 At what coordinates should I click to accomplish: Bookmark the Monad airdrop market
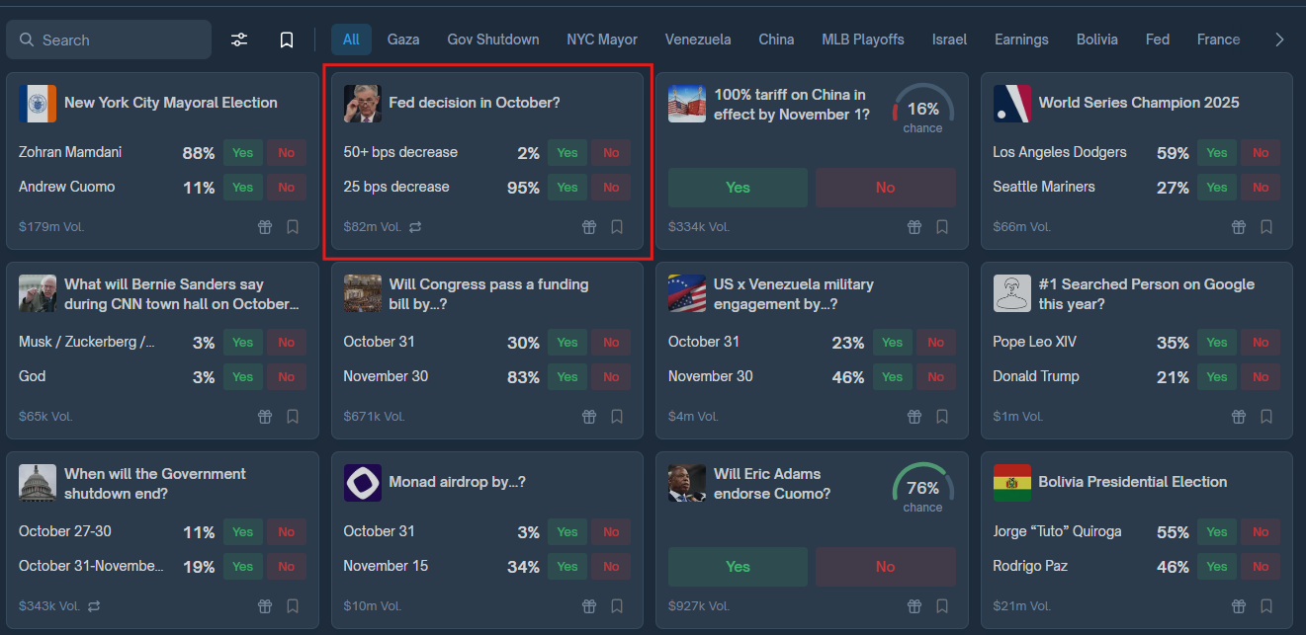617,606
